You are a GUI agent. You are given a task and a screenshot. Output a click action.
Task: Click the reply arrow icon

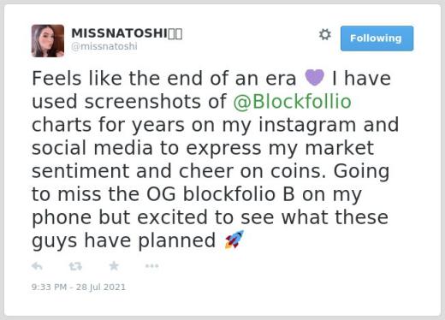click(37, 266)
